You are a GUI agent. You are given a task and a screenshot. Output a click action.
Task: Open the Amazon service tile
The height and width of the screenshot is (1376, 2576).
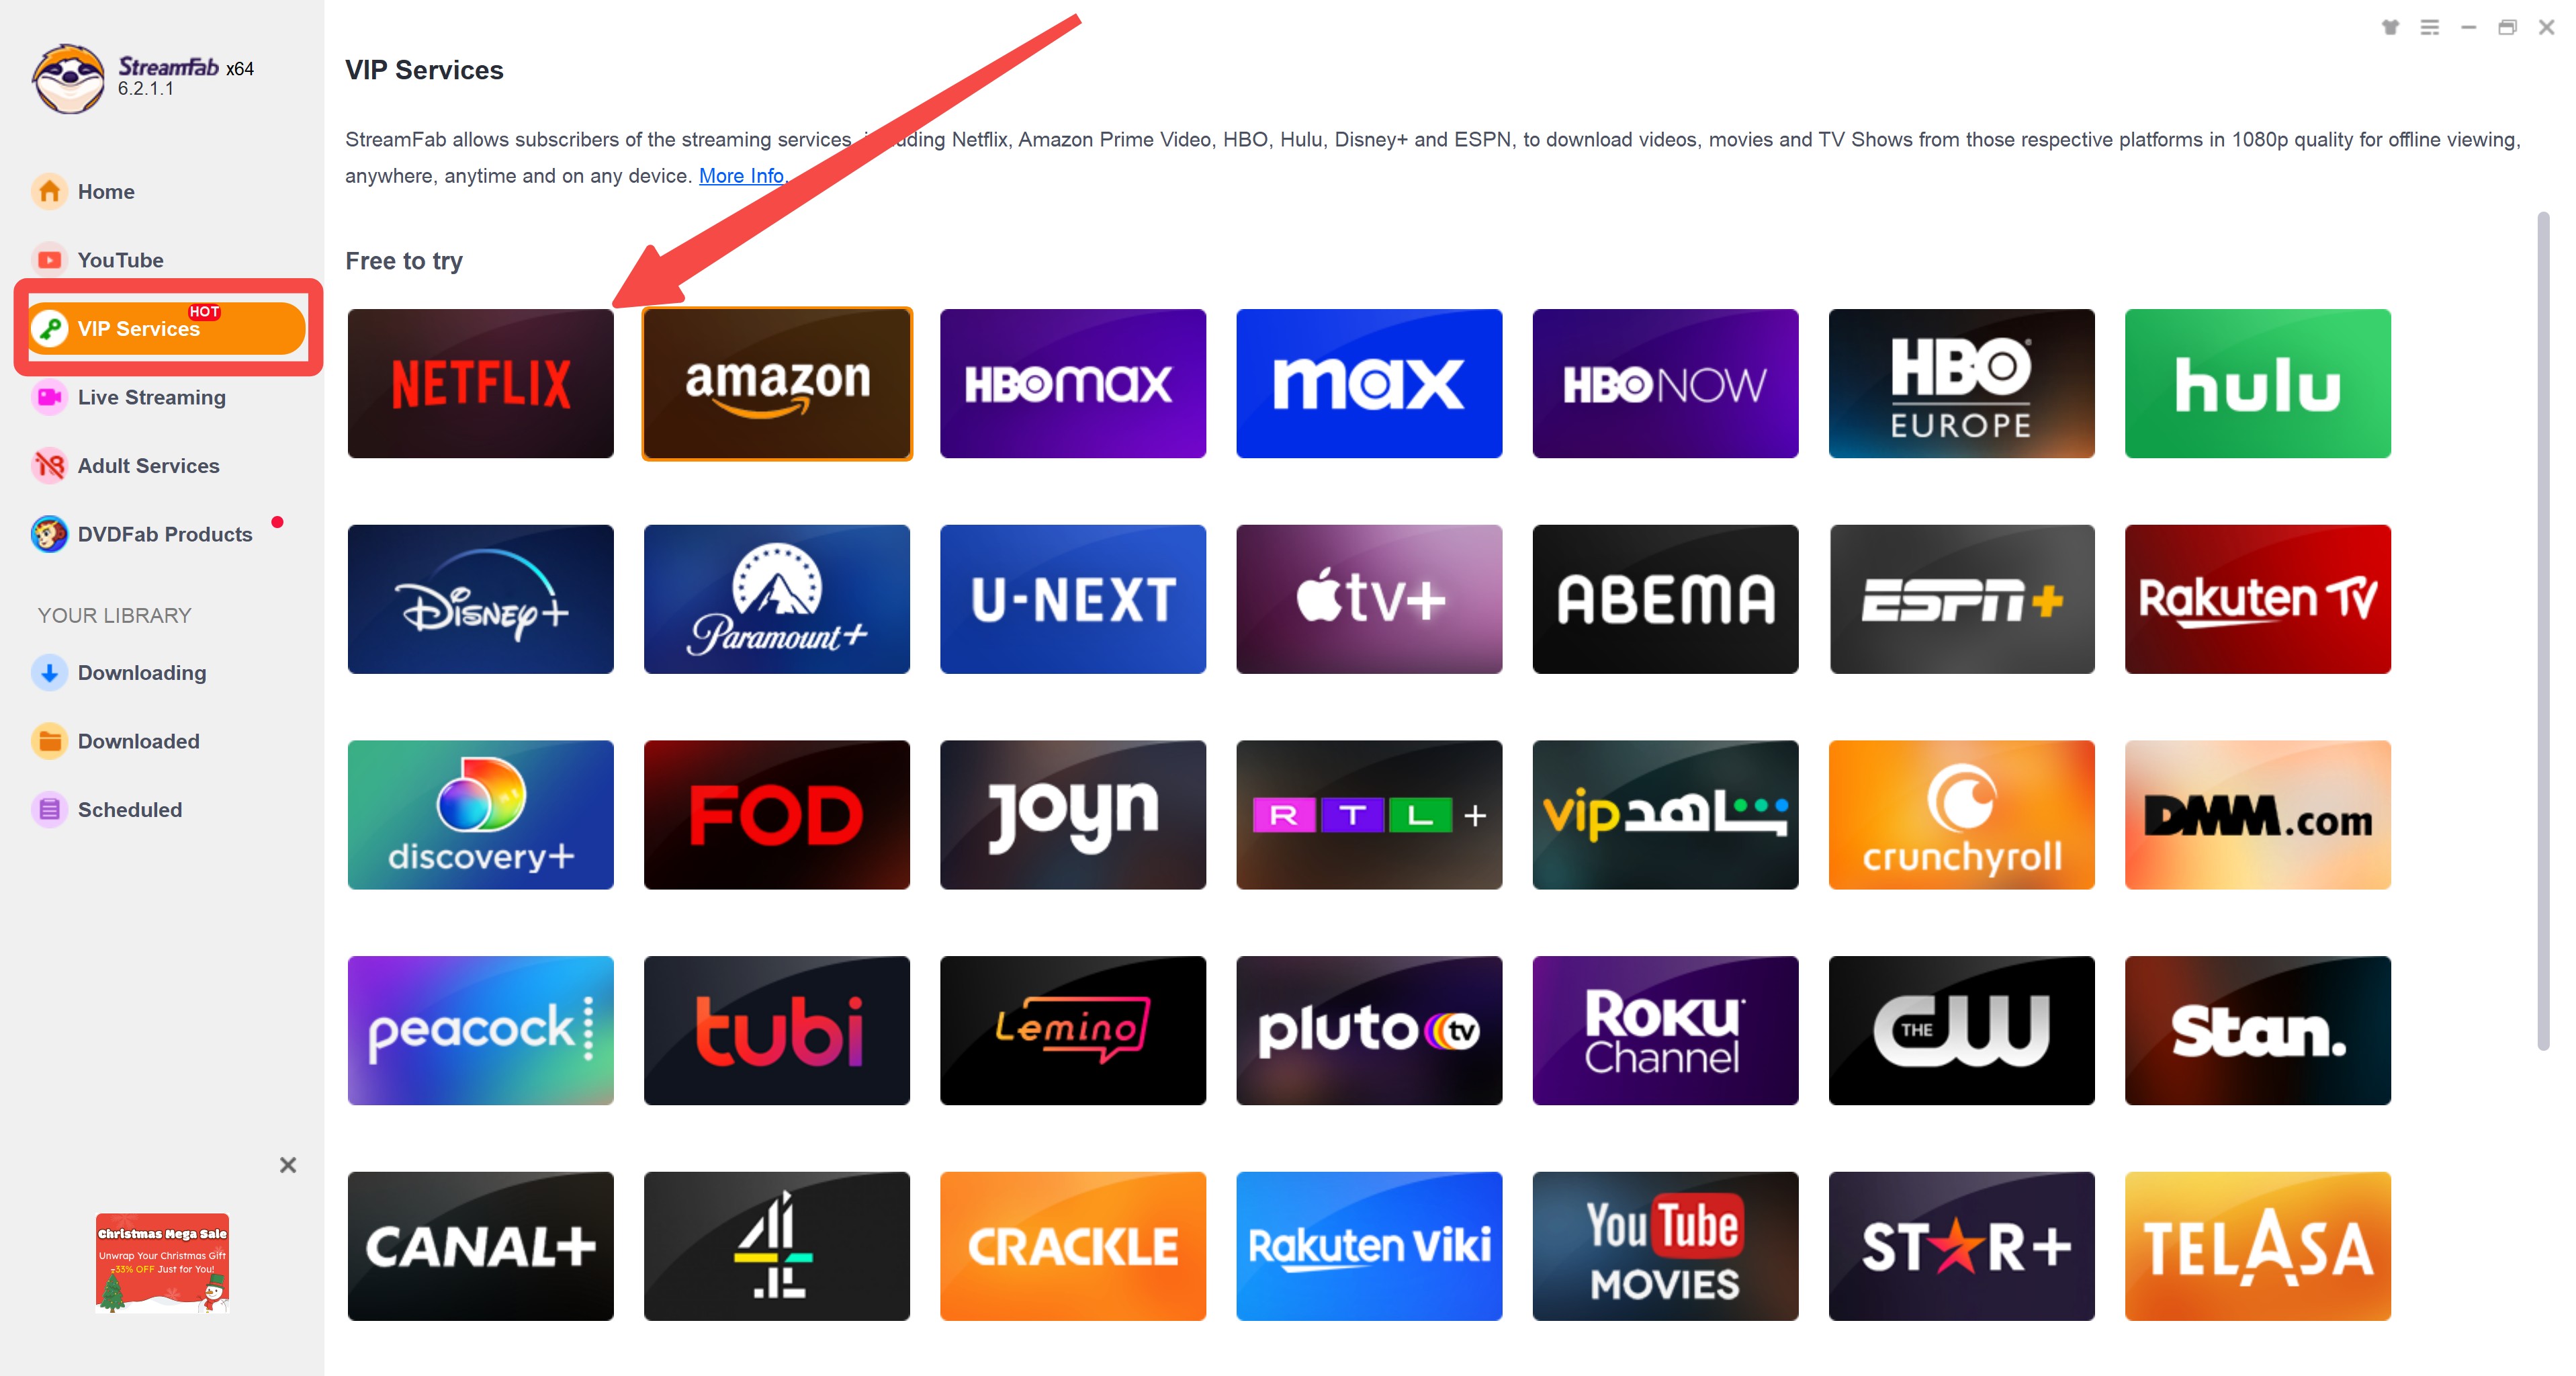pyautogui.click(x=777, y=384)
